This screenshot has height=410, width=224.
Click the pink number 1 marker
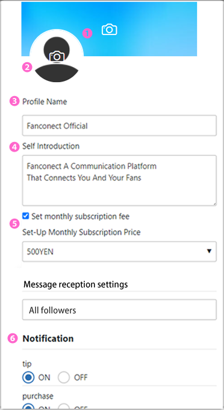87,33
